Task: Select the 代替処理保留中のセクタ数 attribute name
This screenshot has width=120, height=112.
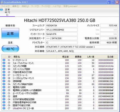Action: [x=25, y=102]
